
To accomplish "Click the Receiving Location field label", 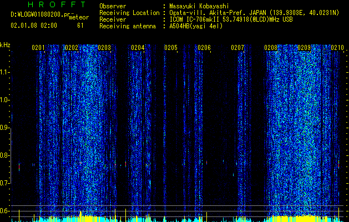I will pos(129,13).
